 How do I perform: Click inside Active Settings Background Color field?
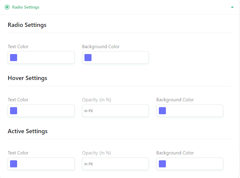tap(190, 164)
